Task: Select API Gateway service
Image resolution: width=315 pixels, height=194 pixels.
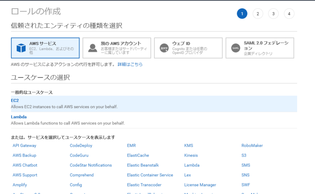Action: pos(24,146)
